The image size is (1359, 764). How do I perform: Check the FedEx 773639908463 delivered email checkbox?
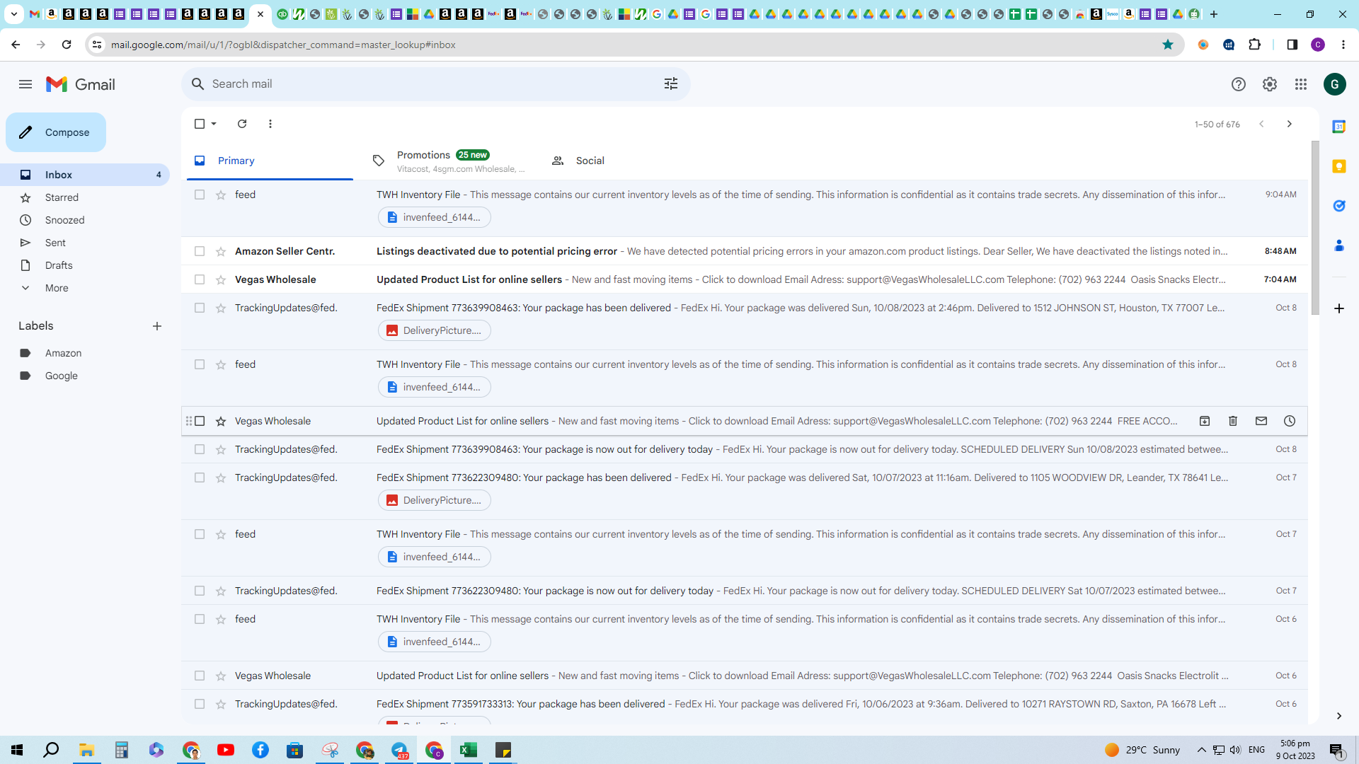(x=200, y=308)
